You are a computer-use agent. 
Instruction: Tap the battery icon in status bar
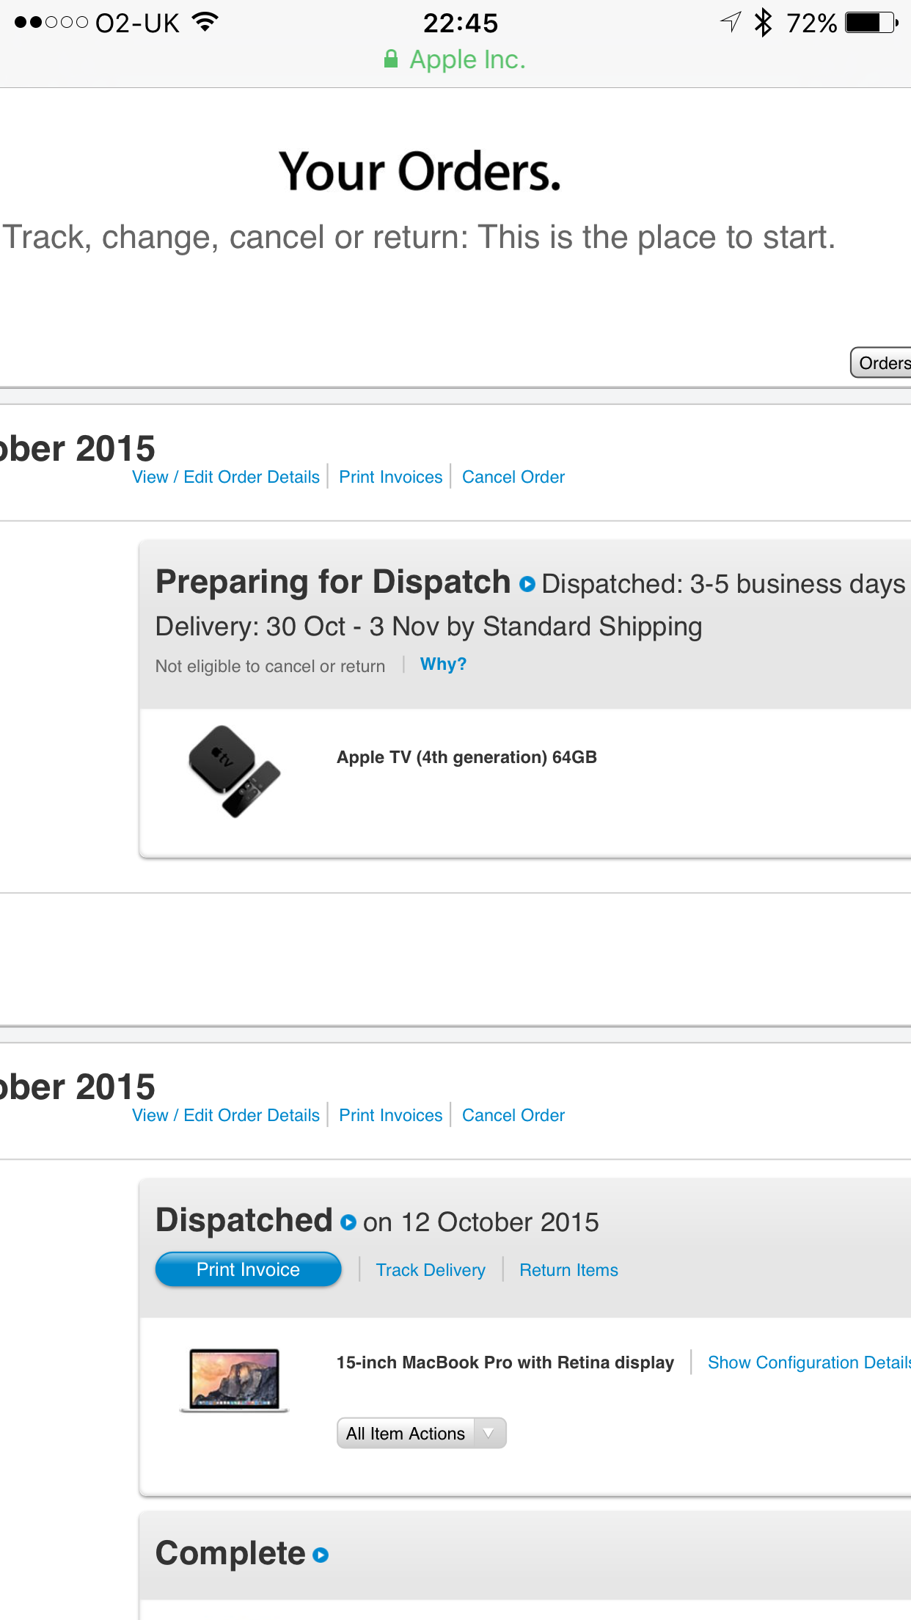871,23
